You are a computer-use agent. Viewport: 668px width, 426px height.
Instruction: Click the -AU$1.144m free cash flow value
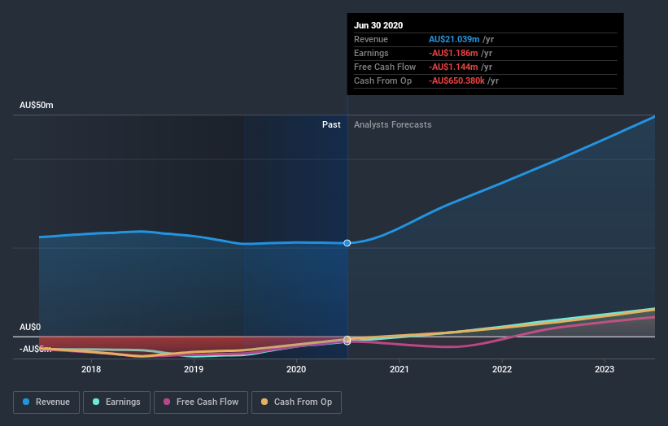click(453, 67)
